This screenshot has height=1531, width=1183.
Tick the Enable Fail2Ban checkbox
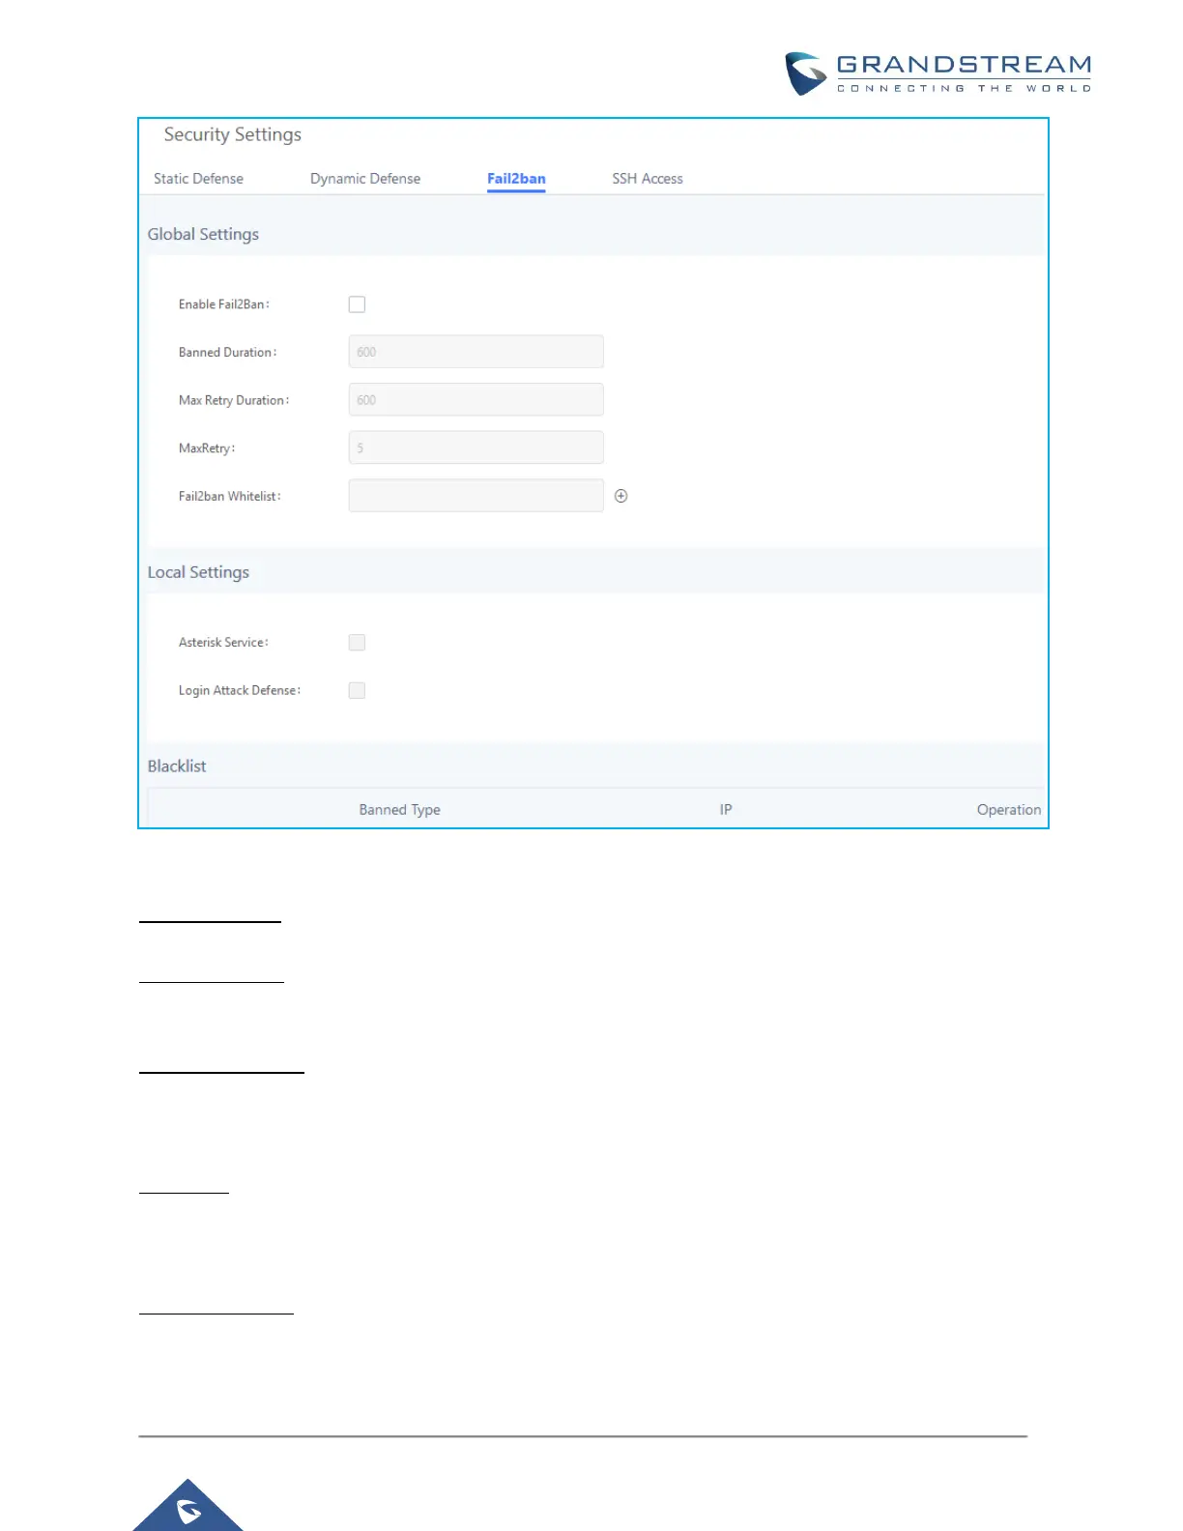357,304
